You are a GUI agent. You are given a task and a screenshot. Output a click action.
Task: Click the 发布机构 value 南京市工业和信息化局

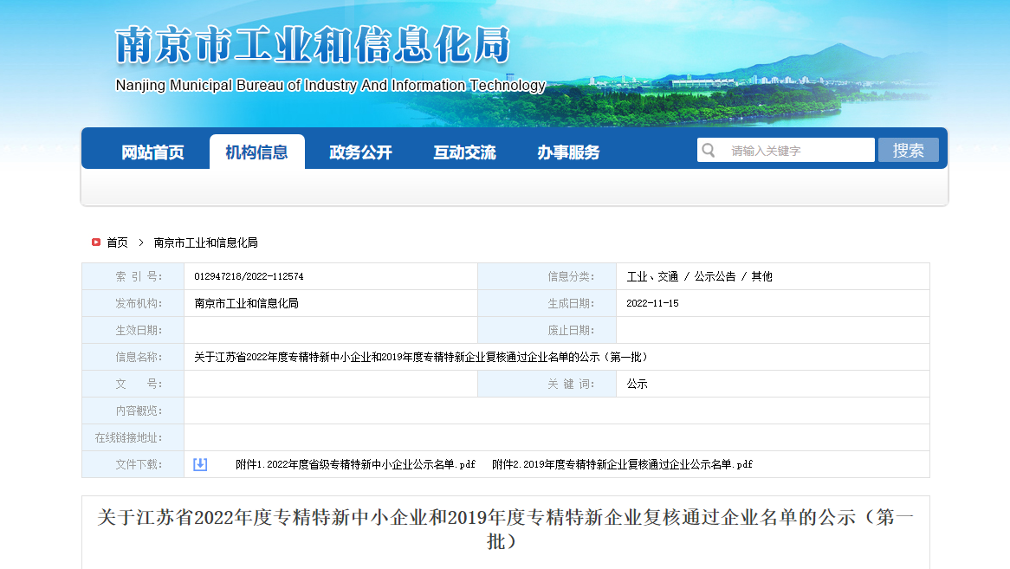pyautogui.click(x=246, y=303)
